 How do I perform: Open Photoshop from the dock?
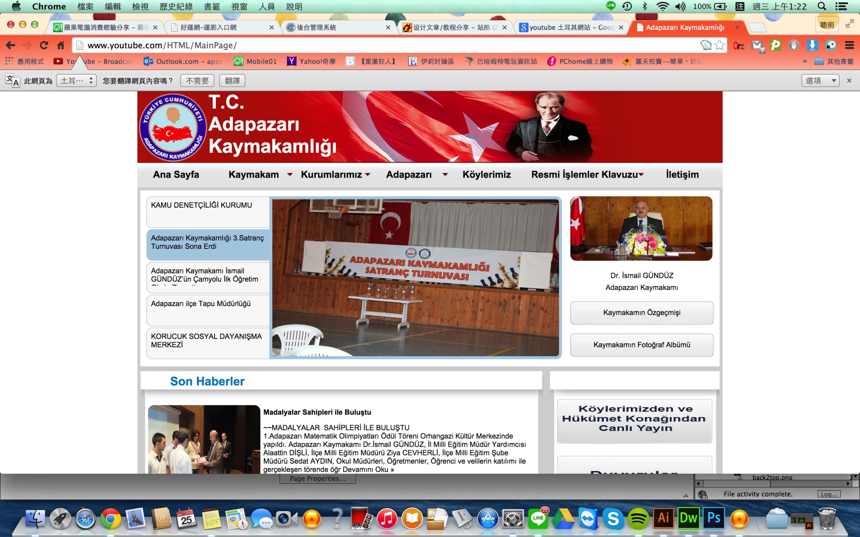click(x=714, y=518)
